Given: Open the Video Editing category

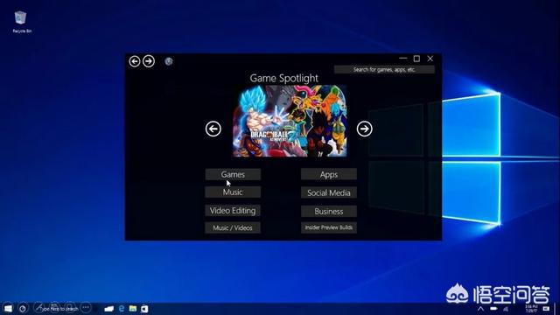Looking at the screenshot, I should (233, 210).
